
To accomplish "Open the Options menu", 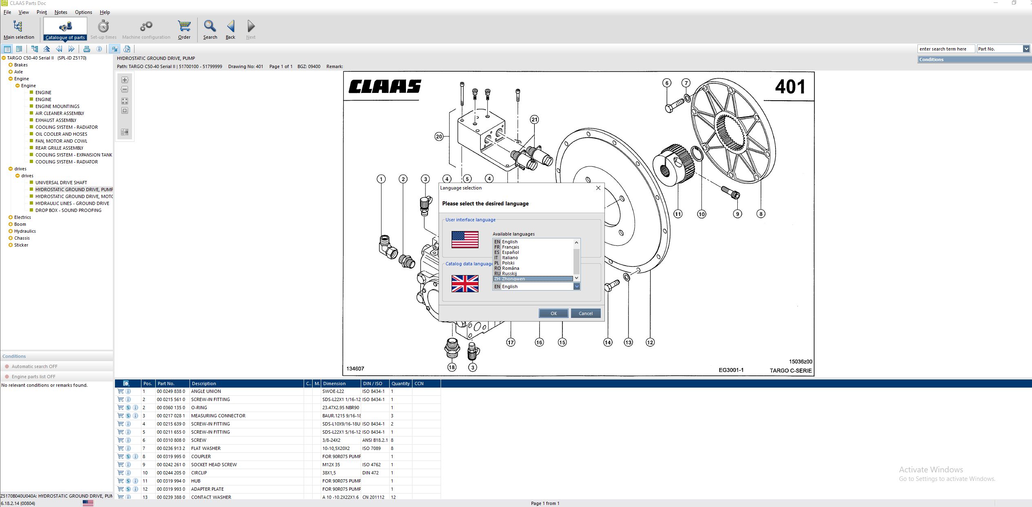I will point(84,12).
